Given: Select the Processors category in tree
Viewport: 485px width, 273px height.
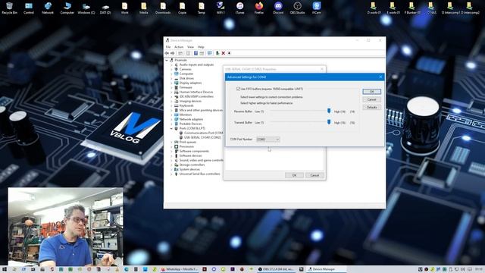Looking at the screenshot, I should (x=186, y=146).
